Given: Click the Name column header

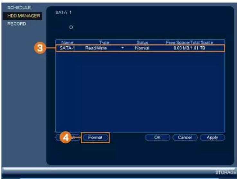Looking at the screenshot, I should point(67,42).
